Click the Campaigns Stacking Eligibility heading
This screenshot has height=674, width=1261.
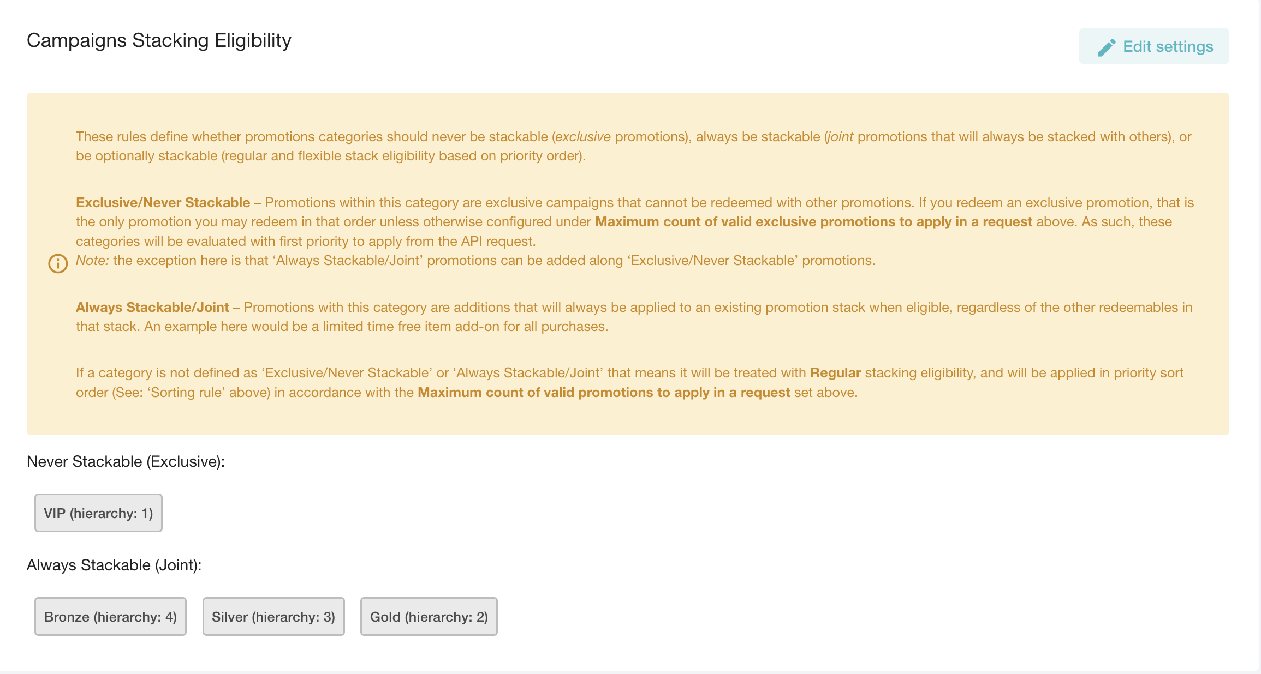159,41
